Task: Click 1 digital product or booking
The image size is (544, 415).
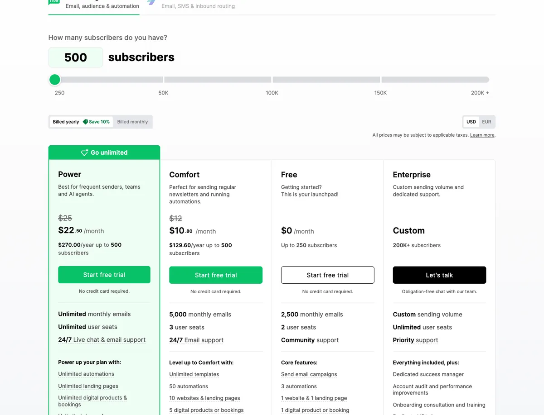Action: coord(315,410)
